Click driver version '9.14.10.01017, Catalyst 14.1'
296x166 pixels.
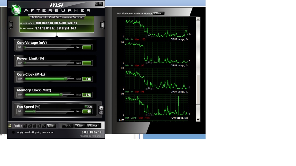(56, 28)
